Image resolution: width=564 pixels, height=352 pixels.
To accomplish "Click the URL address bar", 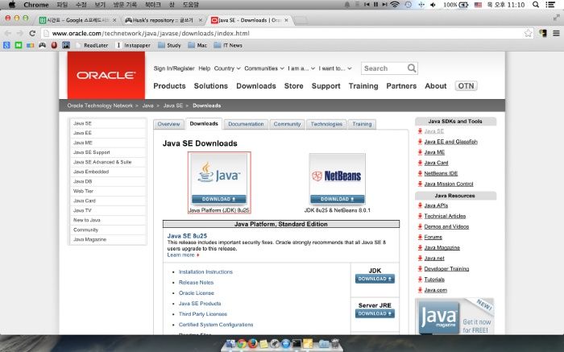I will click(x=286, y=34).
